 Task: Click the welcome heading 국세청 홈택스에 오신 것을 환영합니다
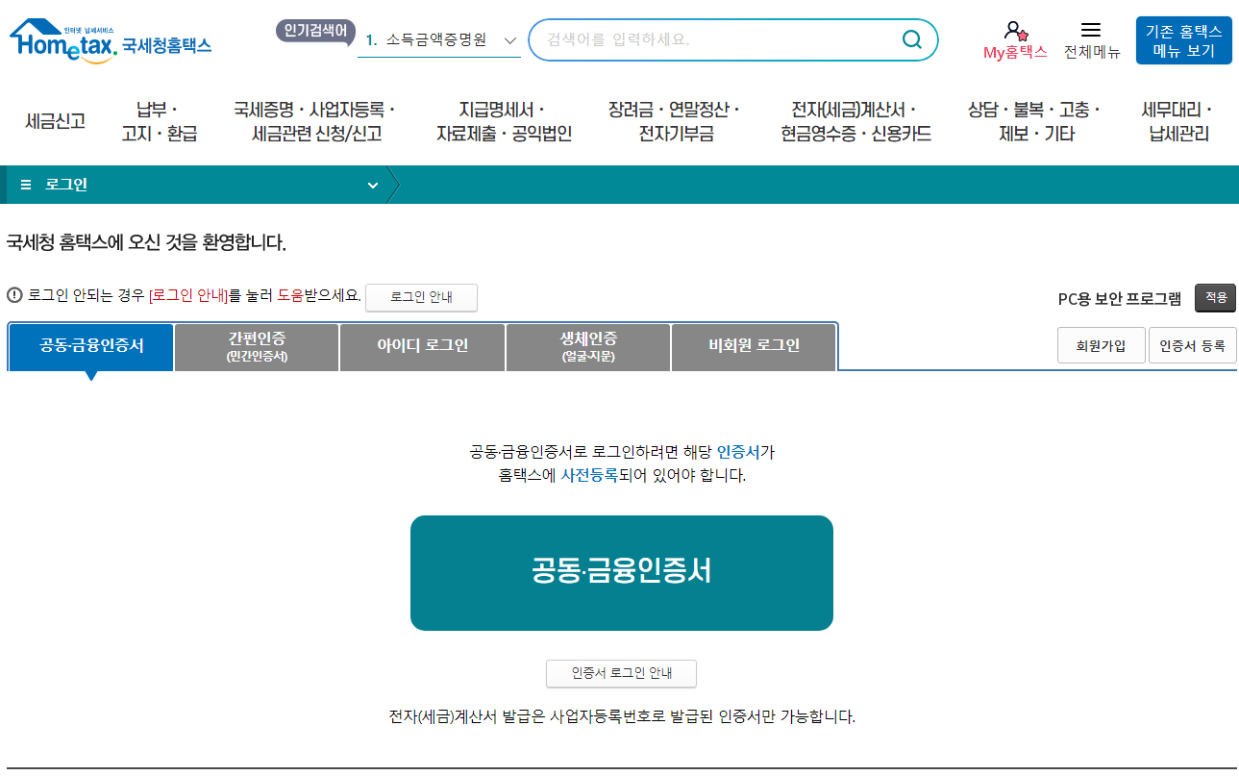coord(147,242)
